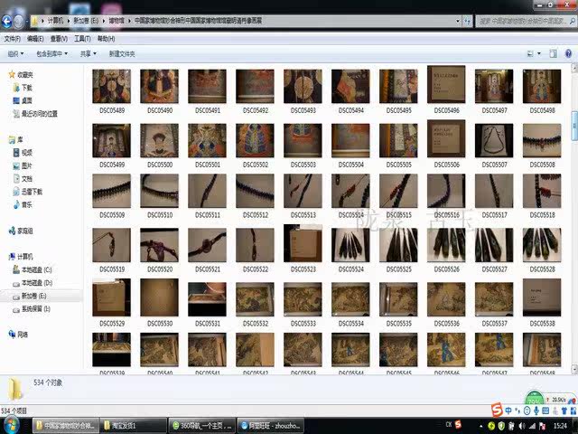Toggle the preview pane icon

pyautogui.click(x=553, y=54)
